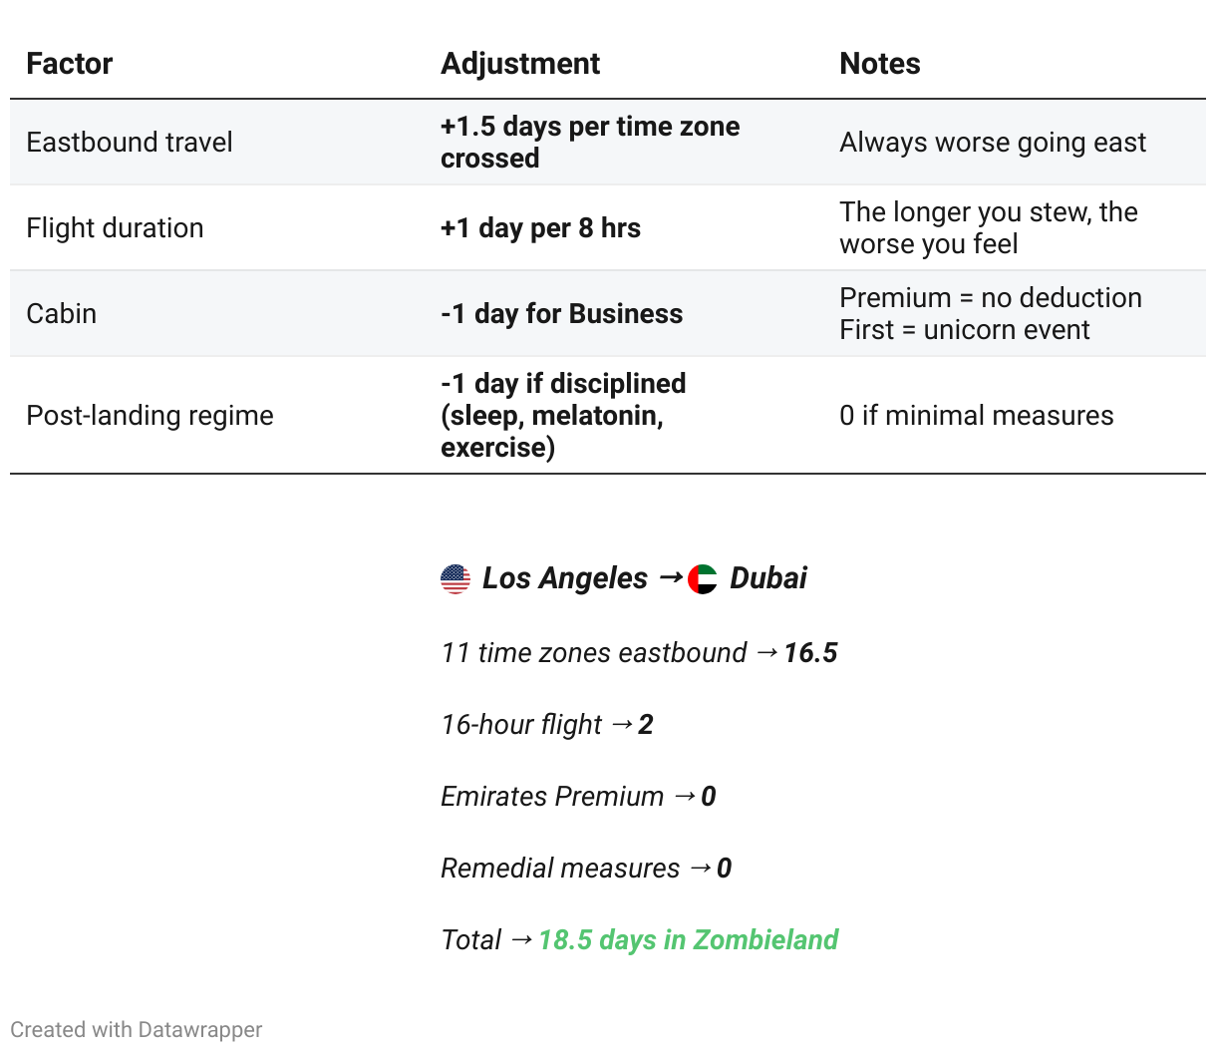Screen dimensions: 1216x1053
Task: Click '-1 day for Business' adjustment
Action: click(562, 314)
